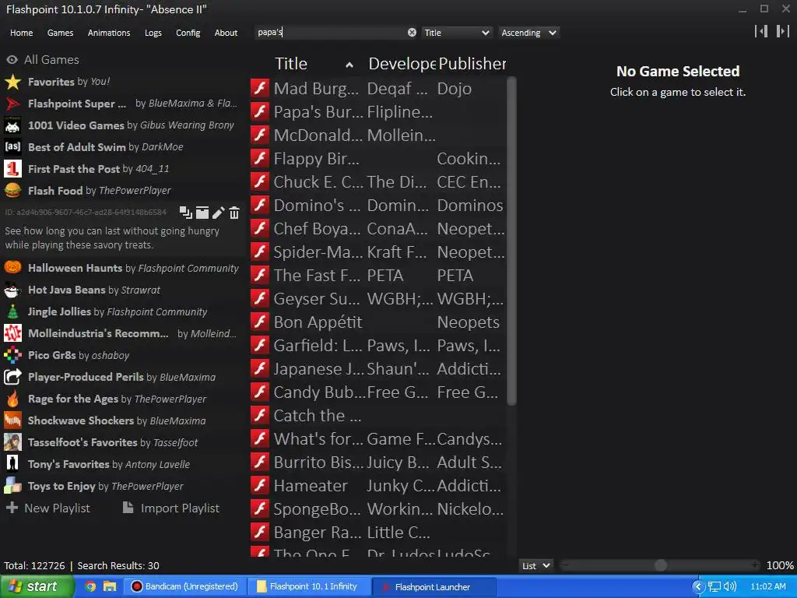Click the [as] icon of Best of Adult Swim
This screenshot has height=598, width=797.
pyautogui.click(x=12, y=147)
